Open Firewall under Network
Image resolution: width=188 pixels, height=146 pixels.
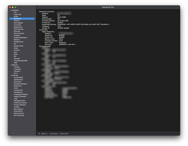pyautogui.click(x=17, y=67)
